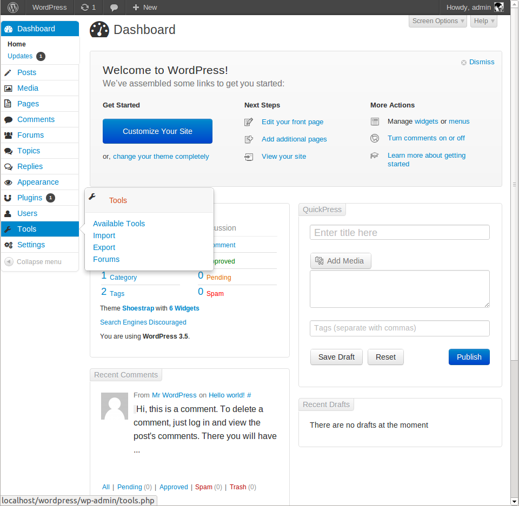Click the Pages document icon in sidebar
This screenshot has height=506, width=519.
pyautogui.click(x=8, y=104)
